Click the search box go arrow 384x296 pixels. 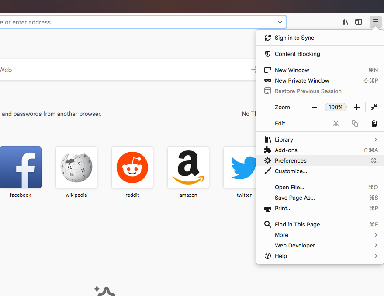(x=254, y=70)
